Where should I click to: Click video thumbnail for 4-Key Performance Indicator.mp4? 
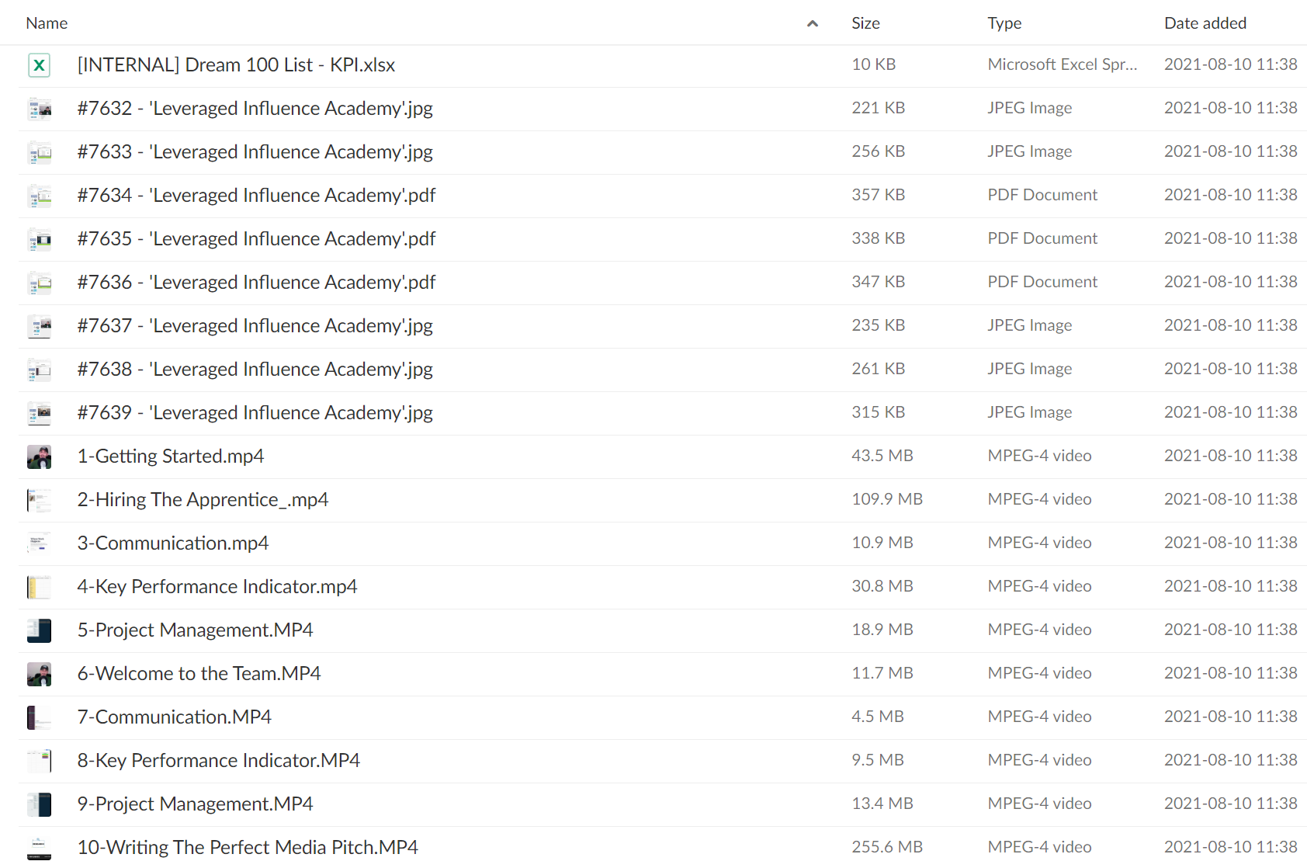coord(39,587)
